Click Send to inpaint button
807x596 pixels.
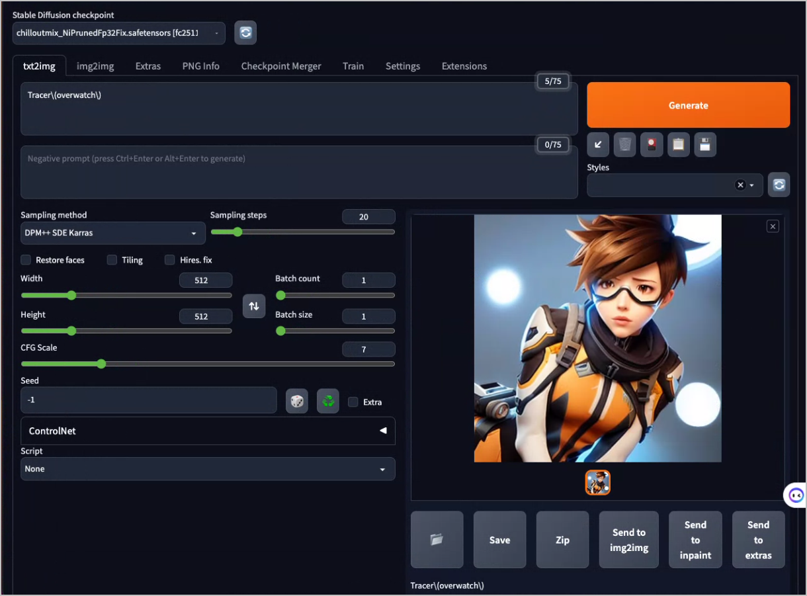(x=695, y=540)
